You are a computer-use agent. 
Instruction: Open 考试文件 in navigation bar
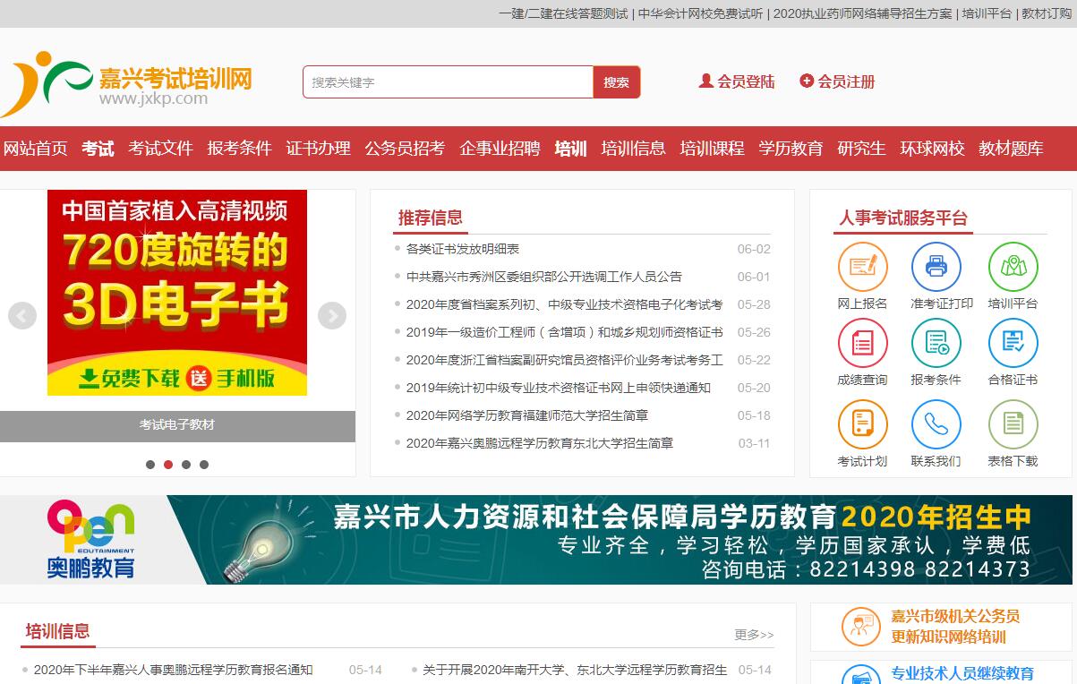click(160, 149)
